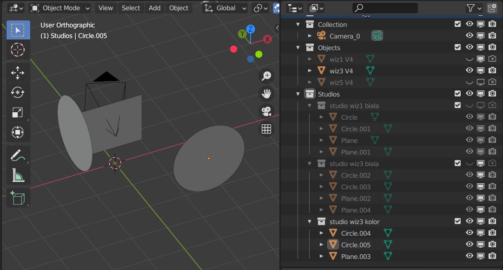Activate the Measure tool
Screen dimensions: 503x270
pos(18,175)
